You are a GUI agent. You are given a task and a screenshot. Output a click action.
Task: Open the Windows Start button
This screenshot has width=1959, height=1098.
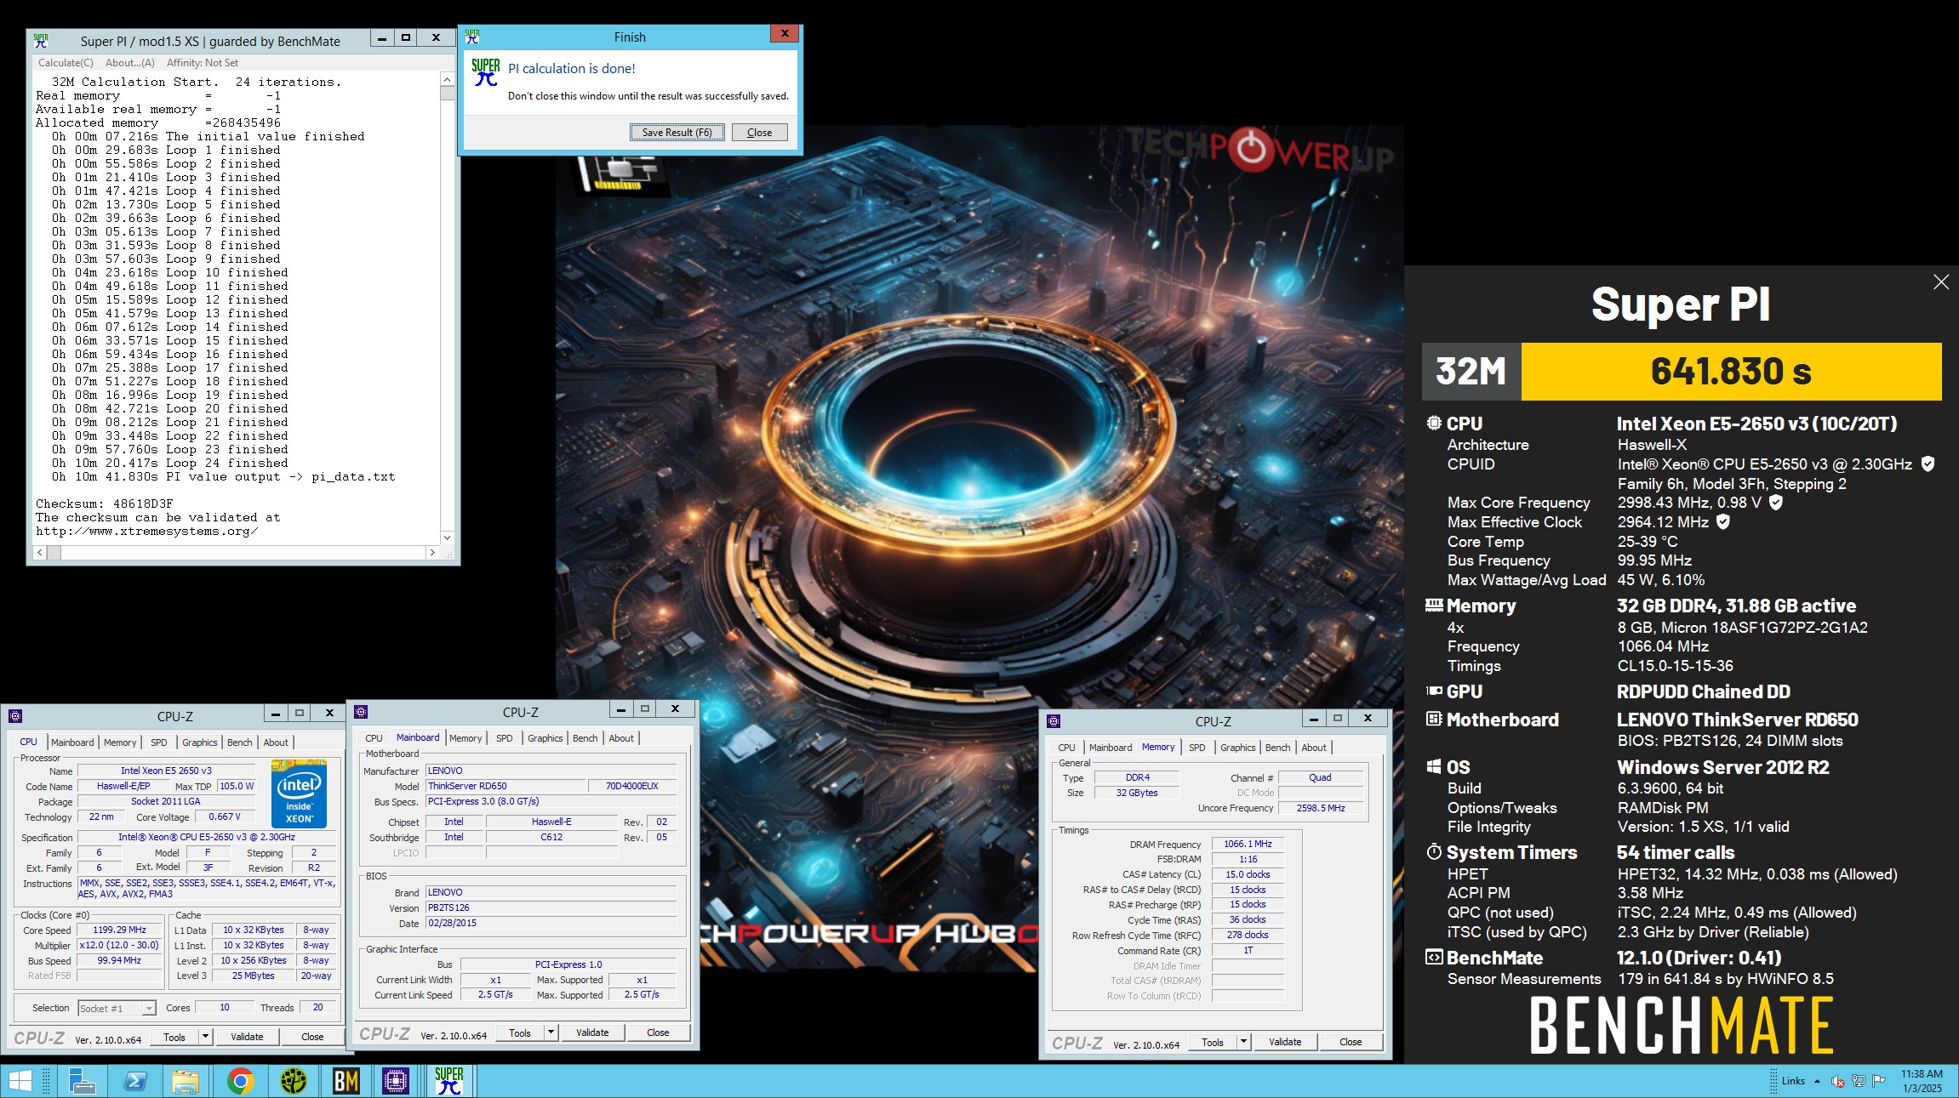point(19,1081)
